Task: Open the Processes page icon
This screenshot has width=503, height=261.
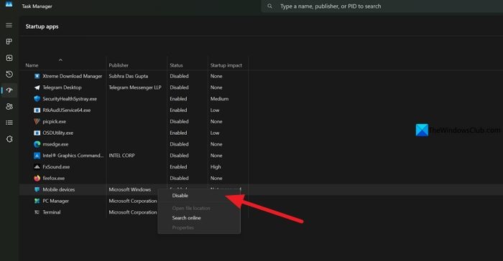Action: tap(9, 42)
